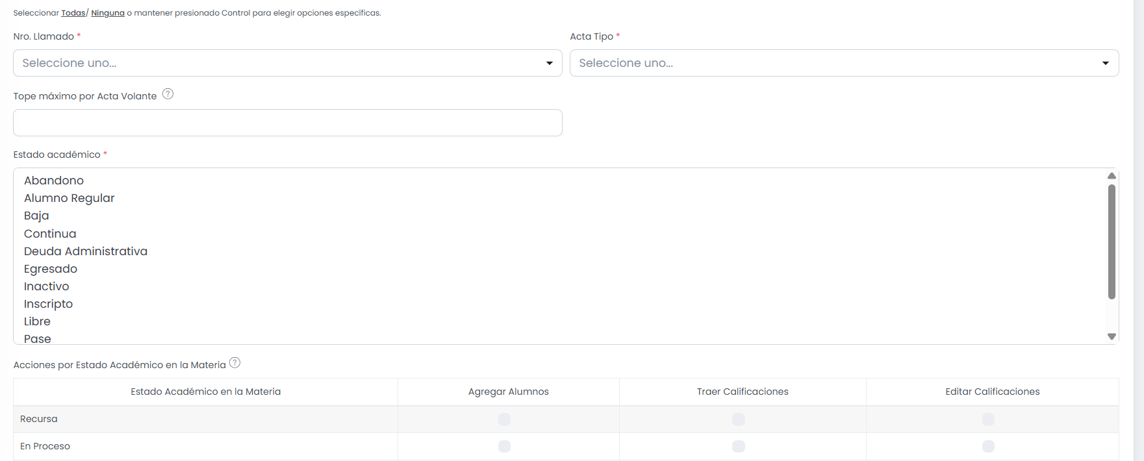Screen dimensions: 1144x461
Task: Open help icon beside Tope máximo por Acta Volante
Action: [168, 94]
